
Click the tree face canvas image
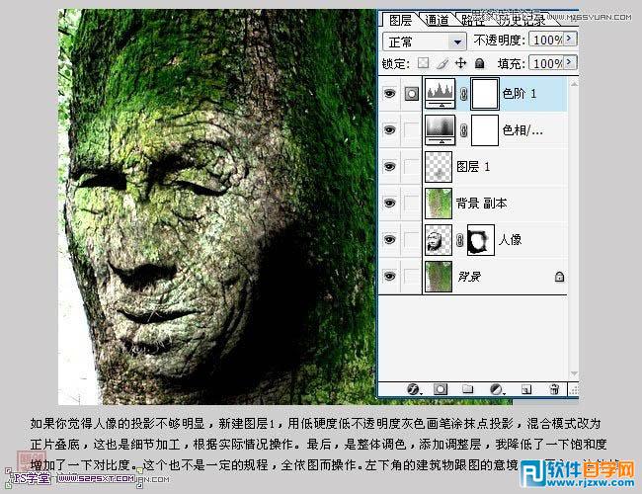tap(217, 206)
